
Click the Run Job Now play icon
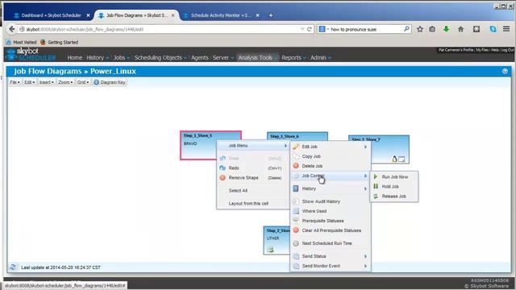point(376,177)
